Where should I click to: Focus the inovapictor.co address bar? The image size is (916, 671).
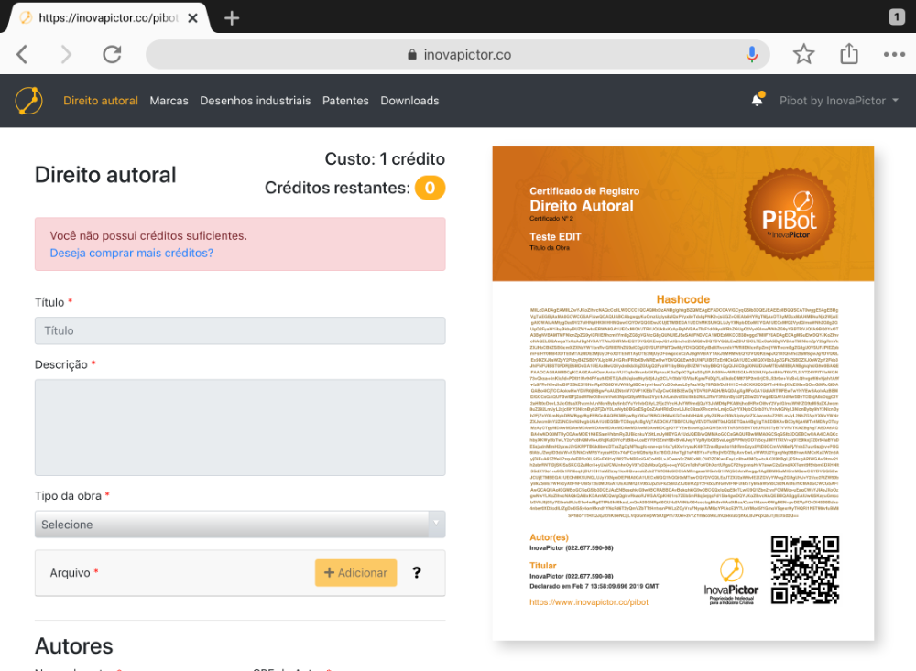(x=457, y=54)
